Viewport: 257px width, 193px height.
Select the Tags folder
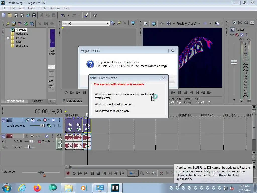pyautogui.click(x=18, y=42)
